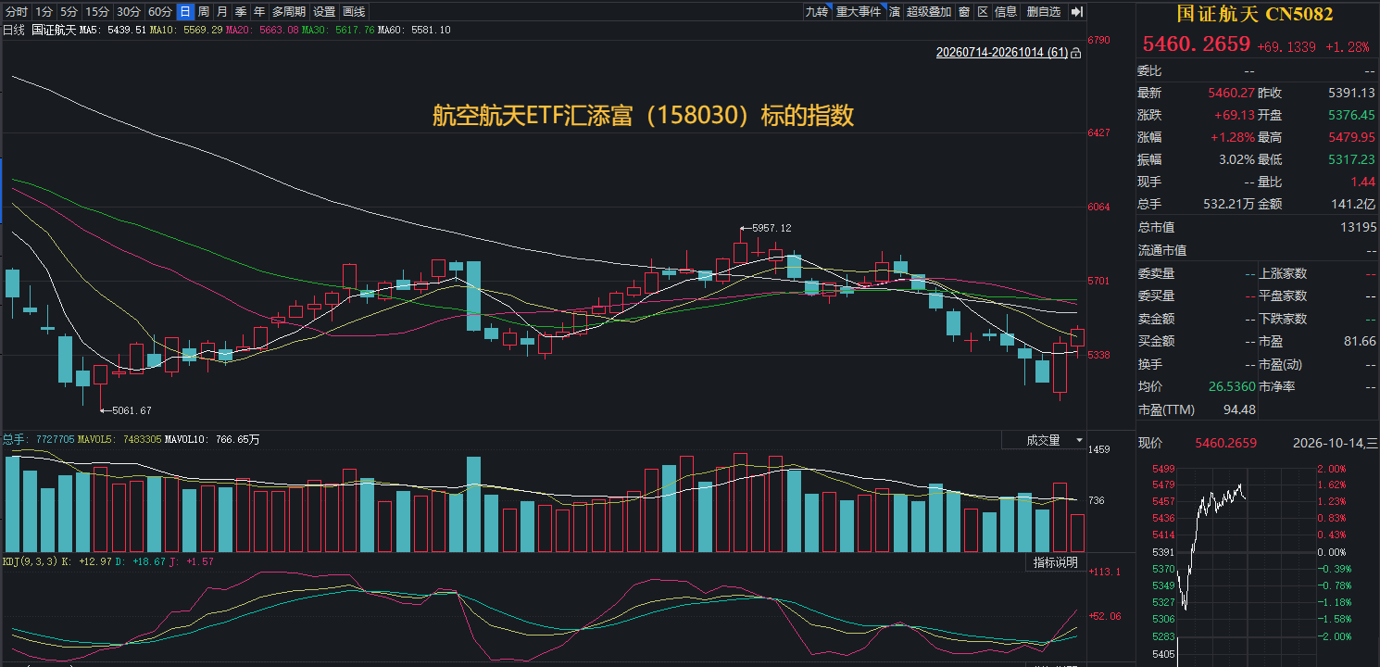Viewport: 1380px width, 667px height.
Task: Select the 30分 period tab
Action: coord(129,12)
